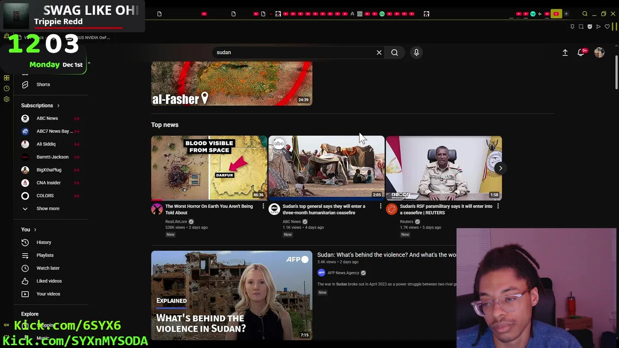Clear the search box with the X icon

(x=379, y=52)
